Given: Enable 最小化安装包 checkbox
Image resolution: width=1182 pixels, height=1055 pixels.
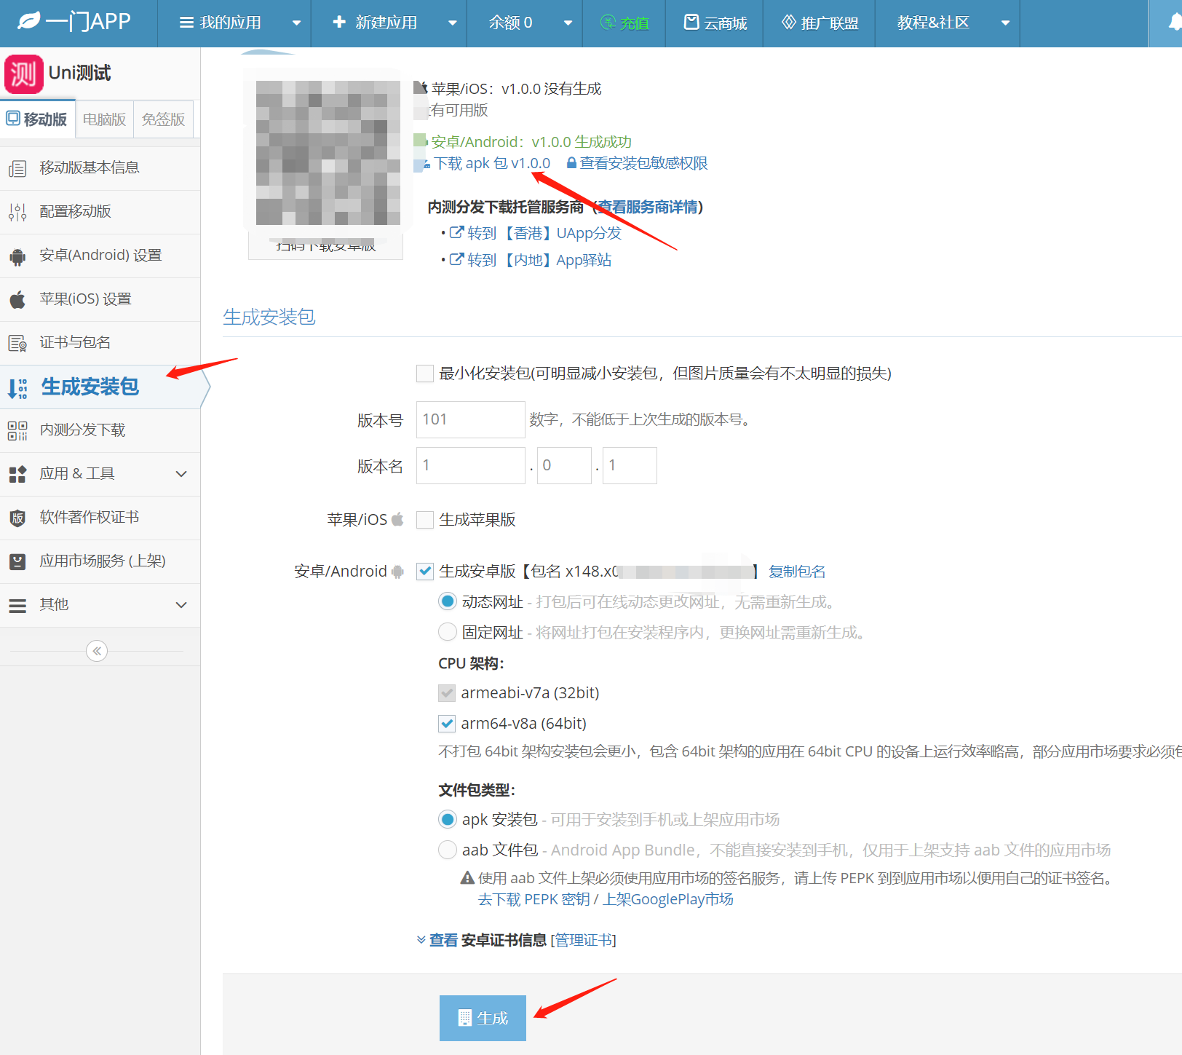Looking at the screenshot, I should click(x=425, y=374).
